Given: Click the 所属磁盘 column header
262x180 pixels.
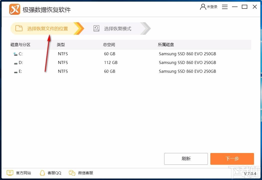Looking at the screenshot, I should [166, 45].
